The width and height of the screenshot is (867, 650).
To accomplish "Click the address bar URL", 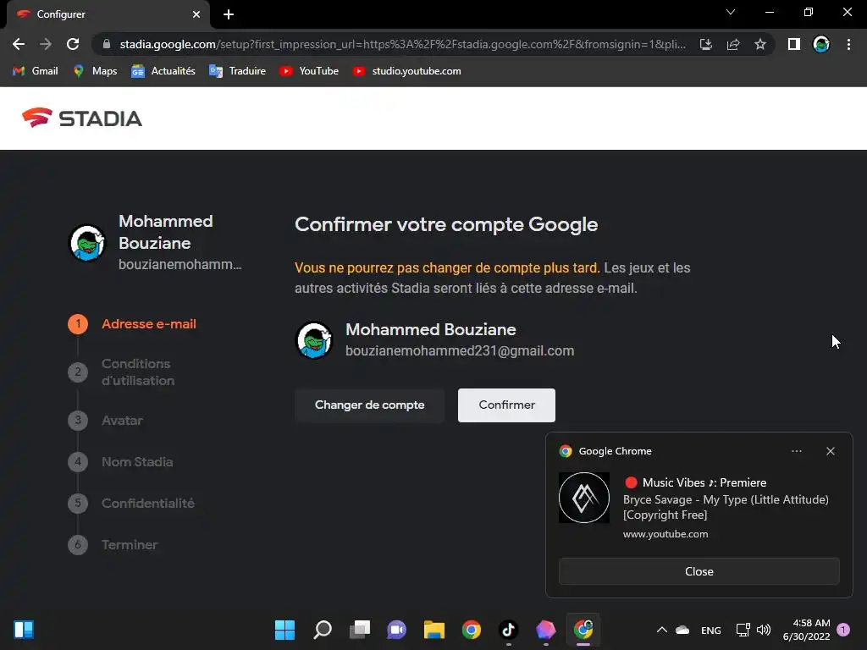I will [x=402, y=44].
